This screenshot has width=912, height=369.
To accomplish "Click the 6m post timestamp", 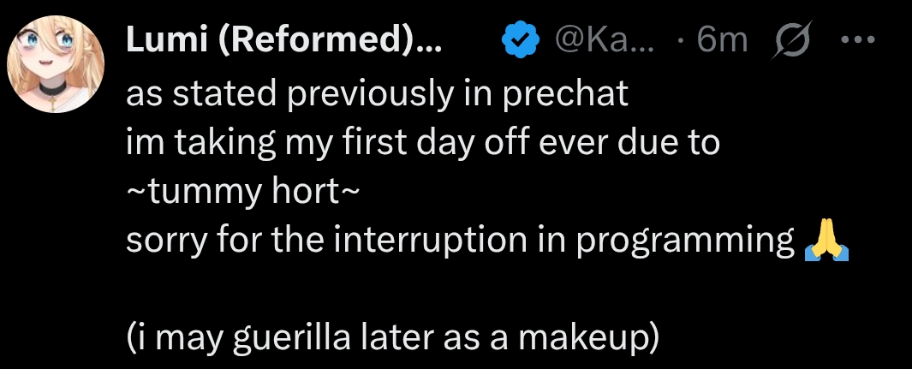I will click(723, 39).
